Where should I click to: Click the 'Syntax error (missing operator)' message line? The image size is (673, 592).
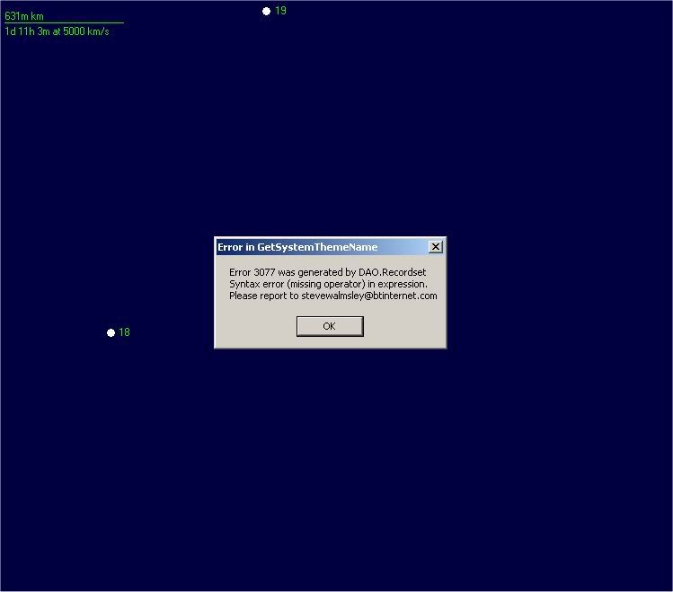pos(328,284)
